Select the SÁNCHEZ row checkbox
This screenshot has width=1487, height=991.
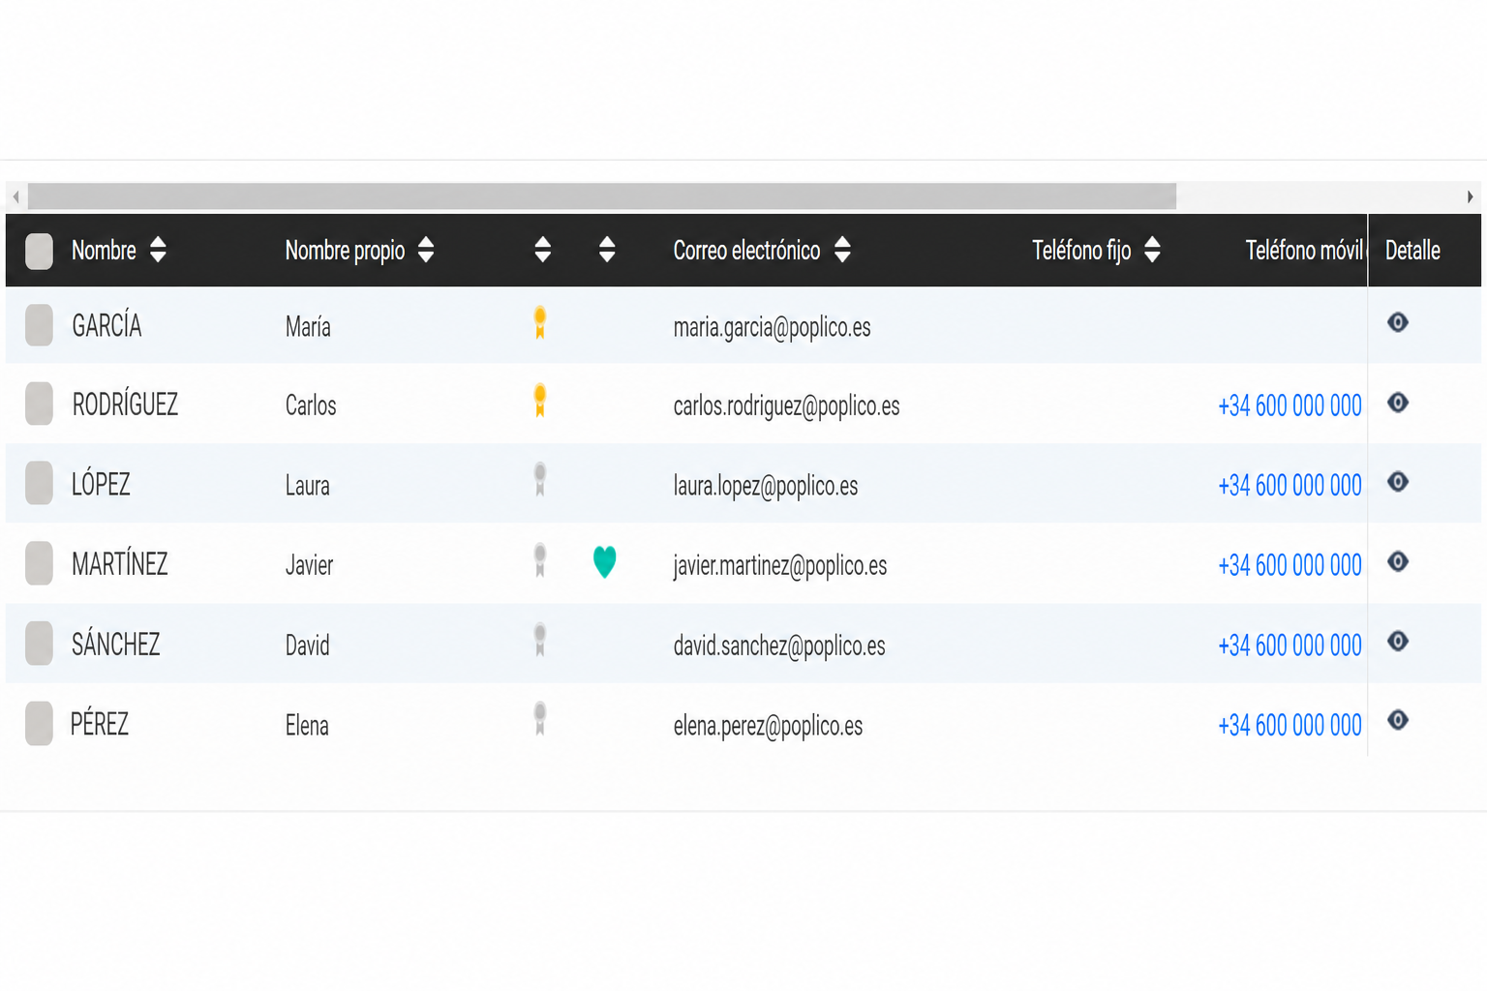pos(39,644)
